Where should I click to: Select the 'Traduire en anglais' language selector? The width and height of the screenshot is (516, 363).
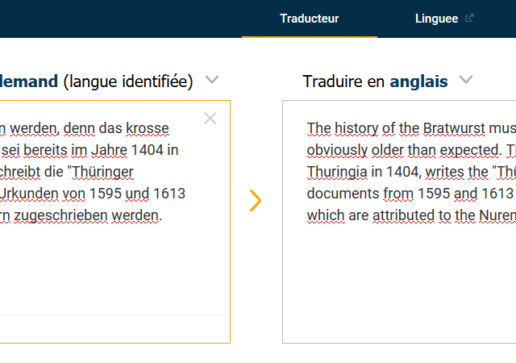pyautogui.click(x=375, y=81)
